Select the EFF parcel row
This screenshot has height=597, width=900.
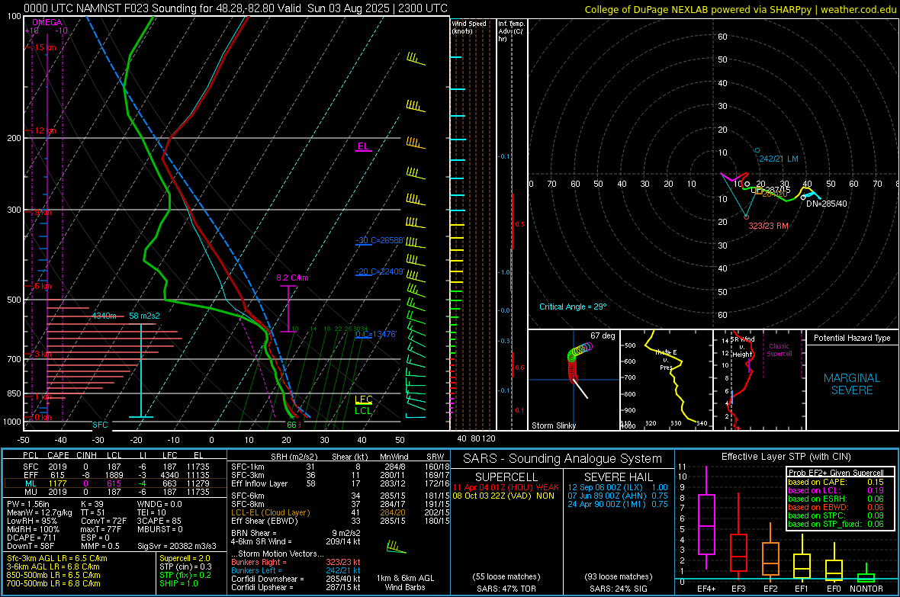point(115,475)
